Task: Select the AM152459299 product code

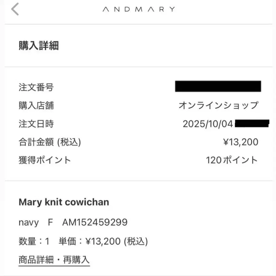Action: tap(95, 222)
